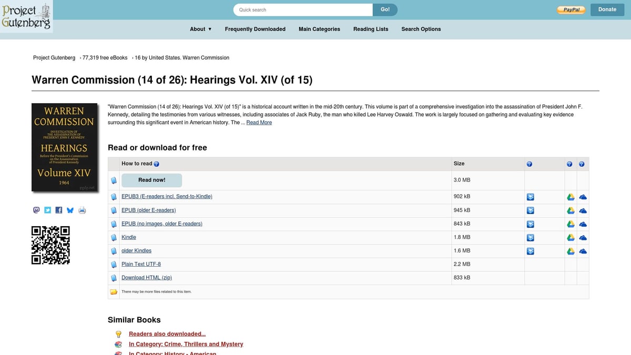This screenshot has height=355, width=631.
Task: Download the Plain Text UTF-8 version
Action: [x=141, y=264]
